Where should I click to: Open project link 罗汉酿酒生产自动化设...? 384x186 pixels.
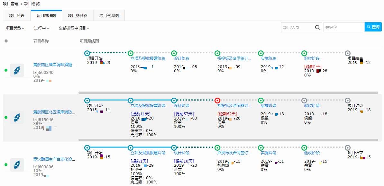point(54,159)
